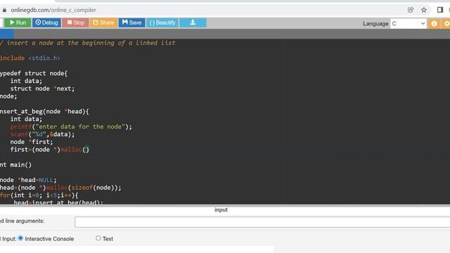
Task: Click the 'node *first;' line
Action: (32, 142)
